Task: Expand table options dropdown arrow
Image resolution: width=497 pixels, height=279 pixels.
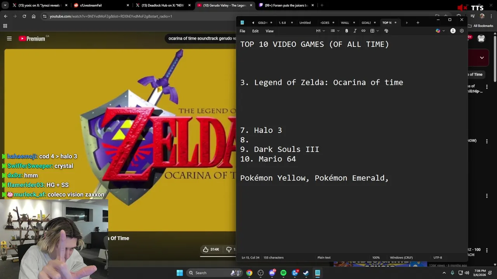Action: pos(377,31)
